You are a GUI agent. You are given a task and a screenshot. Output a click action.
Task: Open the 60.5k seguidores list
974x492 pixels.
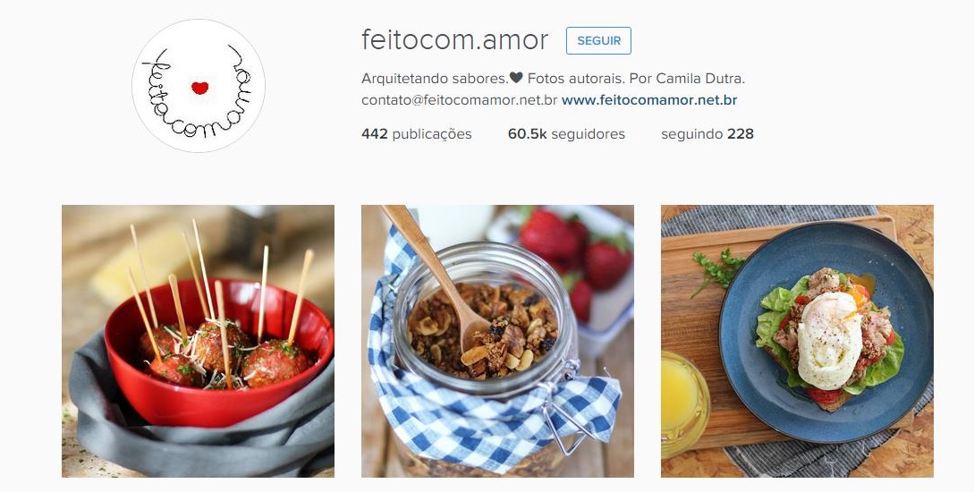coord(566,134)
